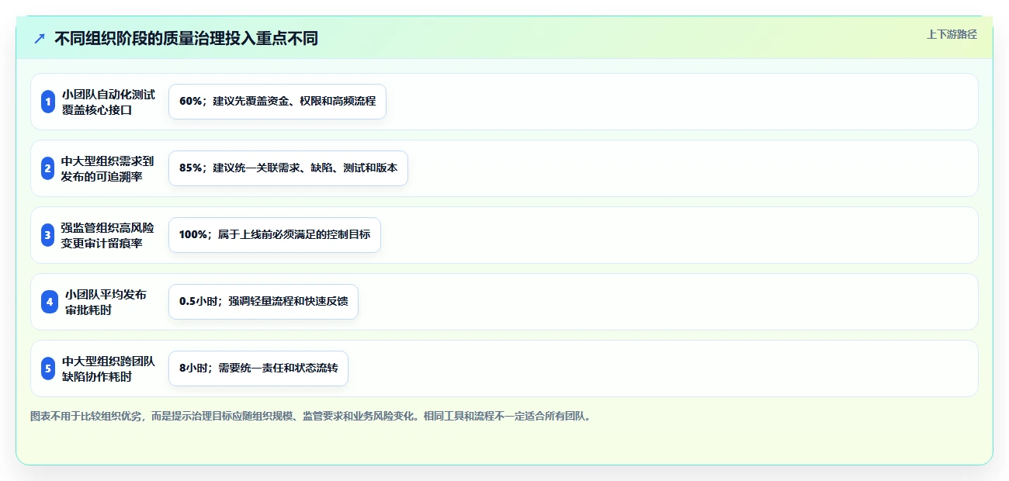This screenshot has width=1009, height=481.
Task: Click the value box starting with 100%
Action: tap(275, 235)
